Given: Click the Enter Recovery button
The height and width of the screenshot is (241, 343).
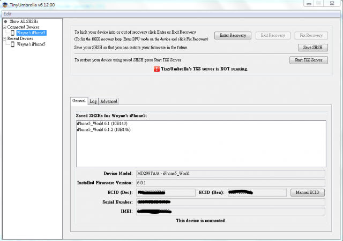Looking at the screenshot, I should [x=233, y=35].
